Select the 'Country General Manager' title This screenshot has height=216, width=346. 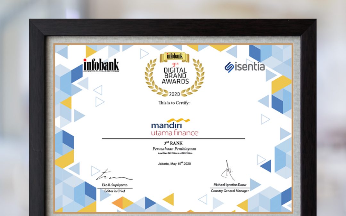tap(230, 191)
